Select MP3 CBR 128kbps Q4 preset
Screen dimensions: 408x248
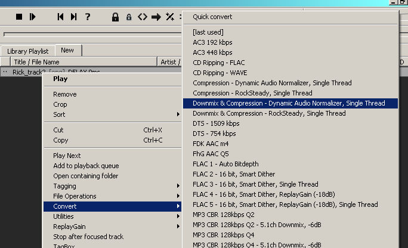pos(290,235)
